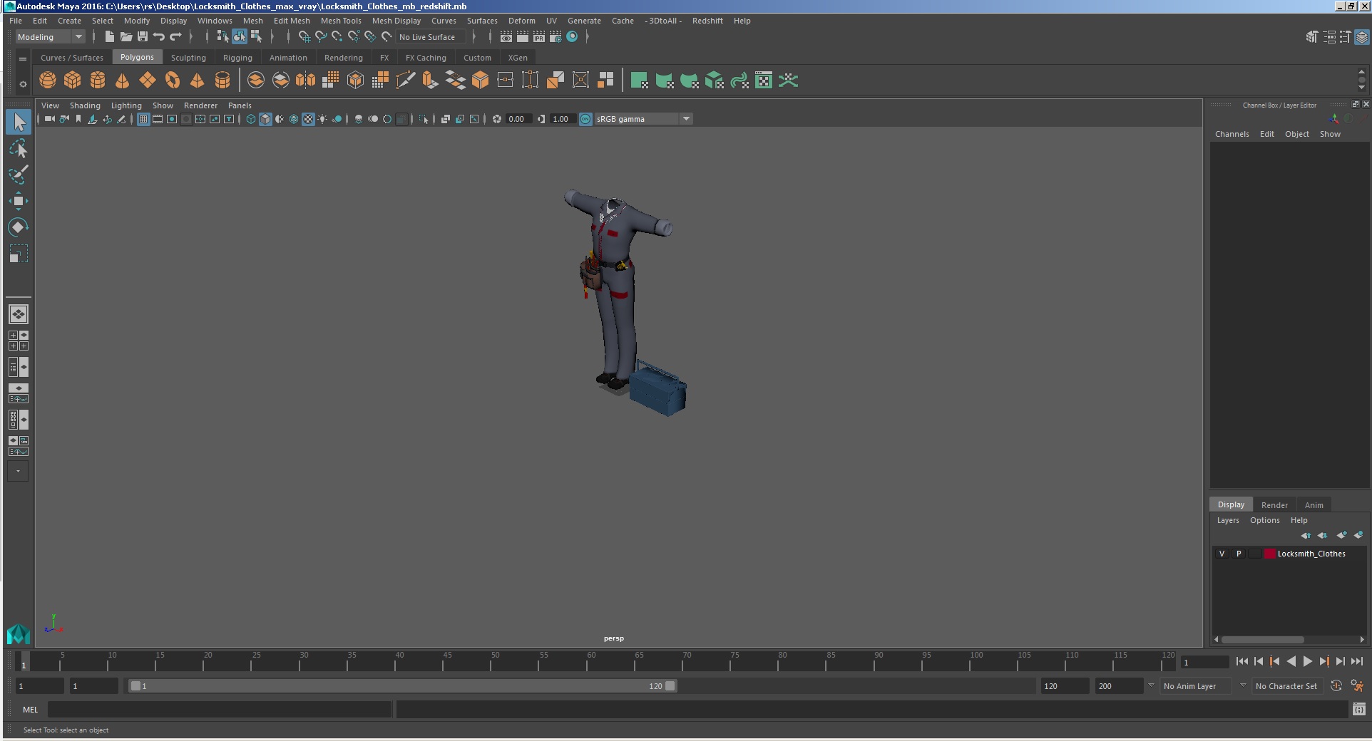Activate the Move tool
Image resolution: width=1372 pixels, height=741 pixels.
pos(19,201)
